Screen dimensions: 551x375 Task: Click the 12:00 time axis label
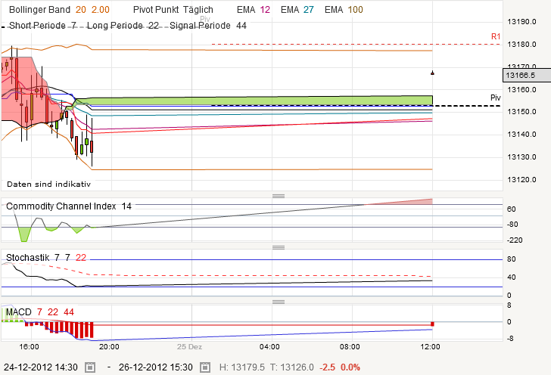click(x=430, y=347)
